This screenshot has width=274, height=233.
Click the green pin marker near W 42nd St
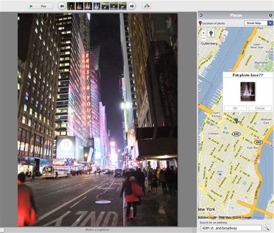(236, 121)
